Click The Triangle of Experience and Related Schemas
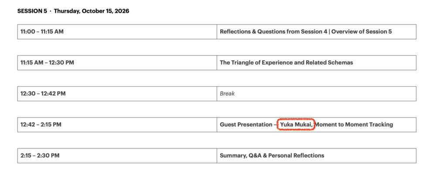 click(x=286, y=62)
